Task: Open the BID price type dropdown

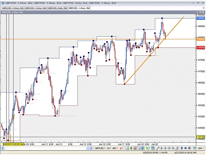Action: [x=115, y=148]
